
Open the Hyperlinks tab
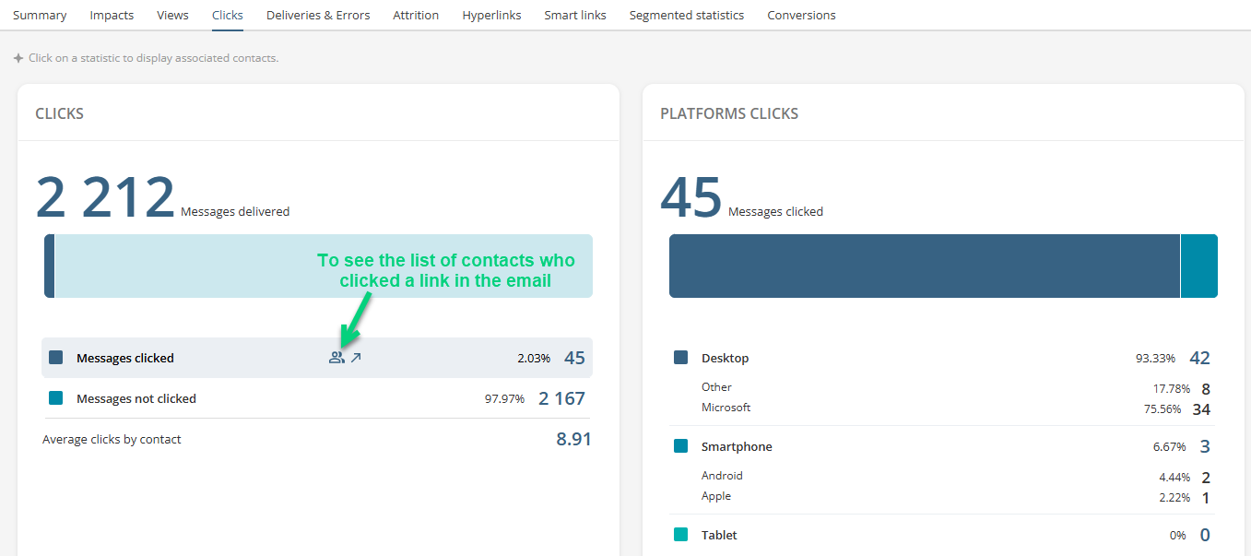point(491,15)
